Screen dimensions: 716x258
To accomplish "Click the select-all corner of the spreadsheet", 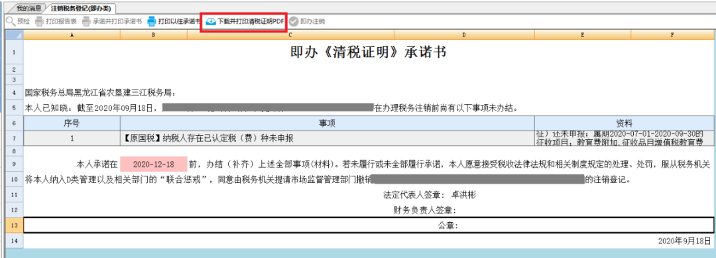I will coord(14,35).
